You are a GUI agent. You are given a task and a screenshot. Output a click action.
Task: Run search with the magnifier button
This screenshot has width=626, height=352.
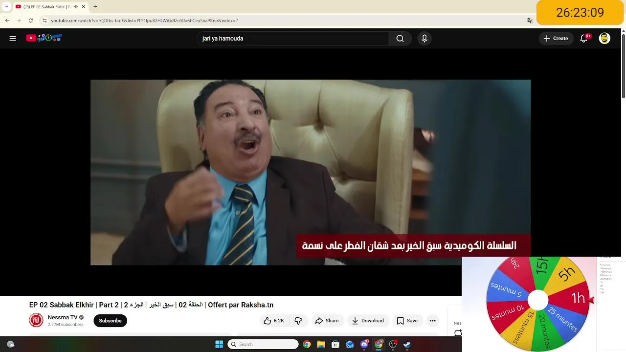[x=400, y=39]
